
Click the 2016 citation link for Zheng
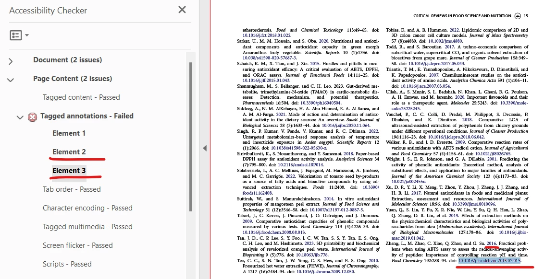click(491, 244)
